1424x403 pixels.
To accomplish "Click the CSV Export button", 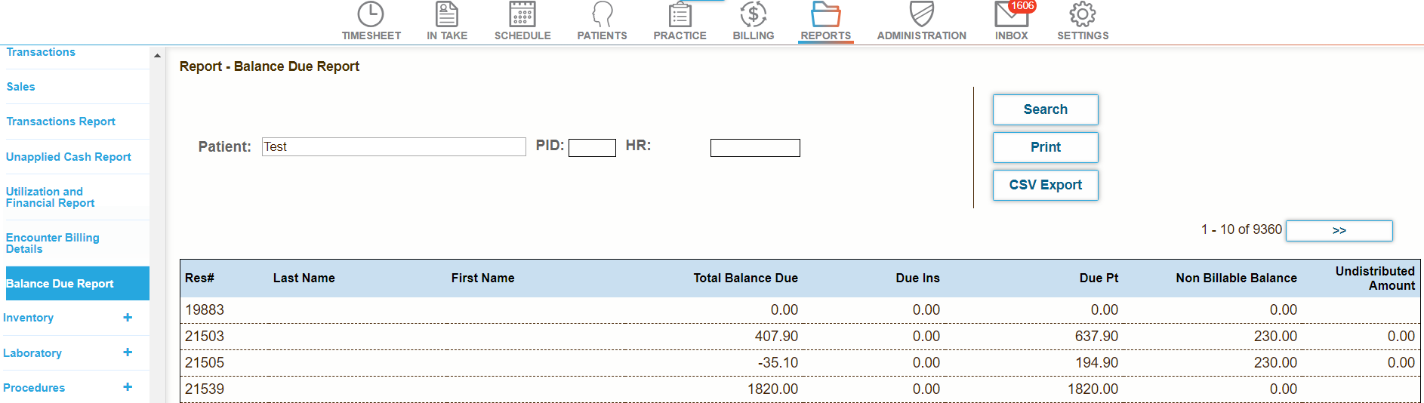I will pos(1045,185).
